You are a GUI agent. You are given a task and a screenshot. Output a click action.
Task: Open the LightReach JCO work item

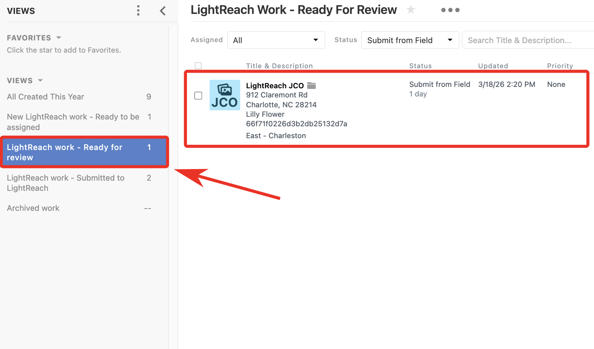tap(275, 86)
